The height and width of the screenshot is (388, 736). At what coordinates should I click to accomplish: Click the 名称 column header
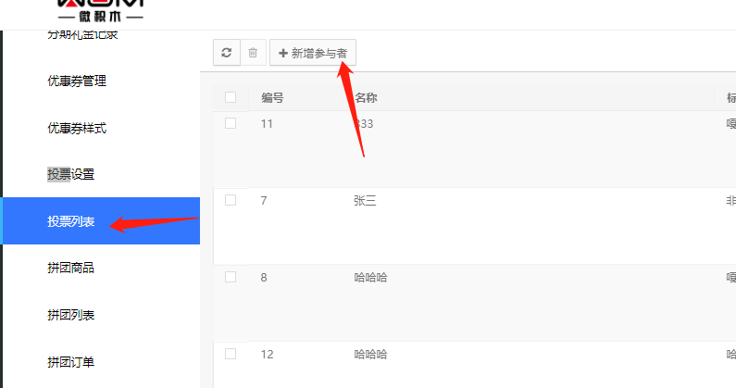click(367, 97)
